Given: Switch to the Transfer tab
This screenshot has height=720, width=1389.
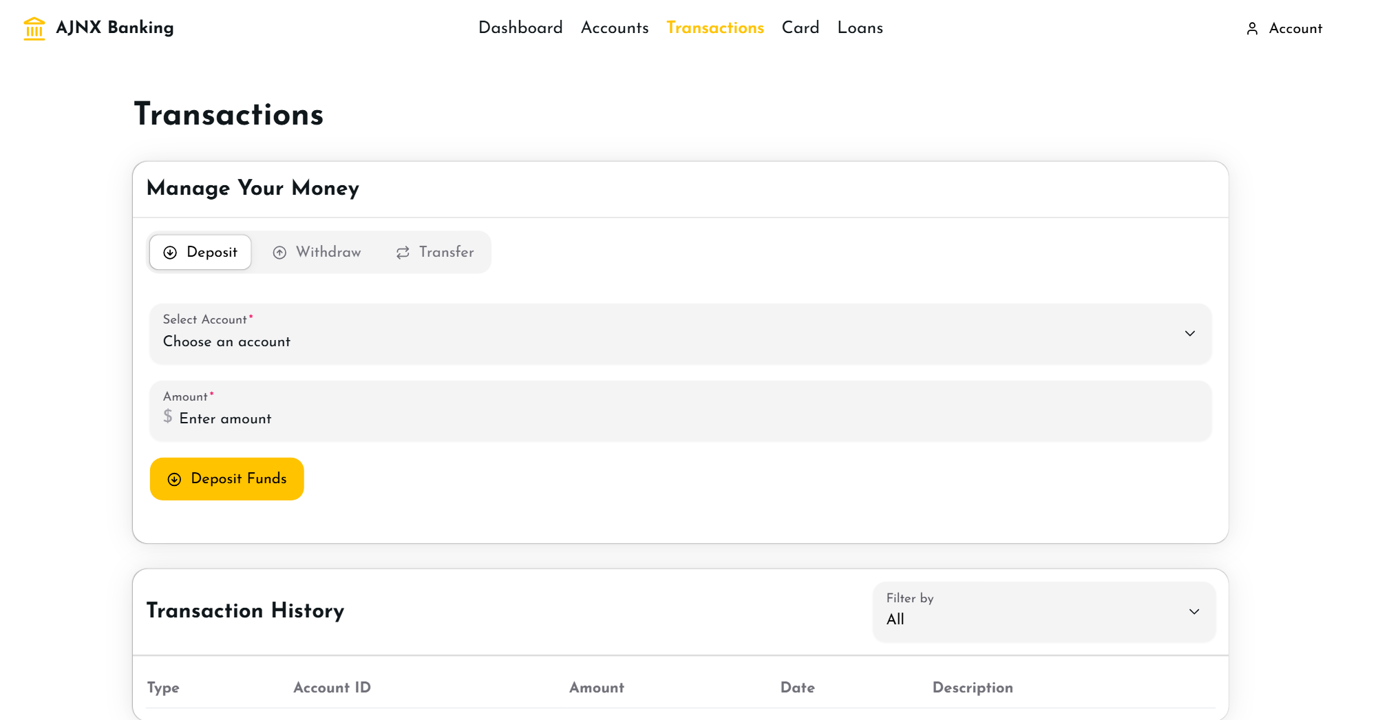Looking at the screenshot, I should (x=435, y=253).
